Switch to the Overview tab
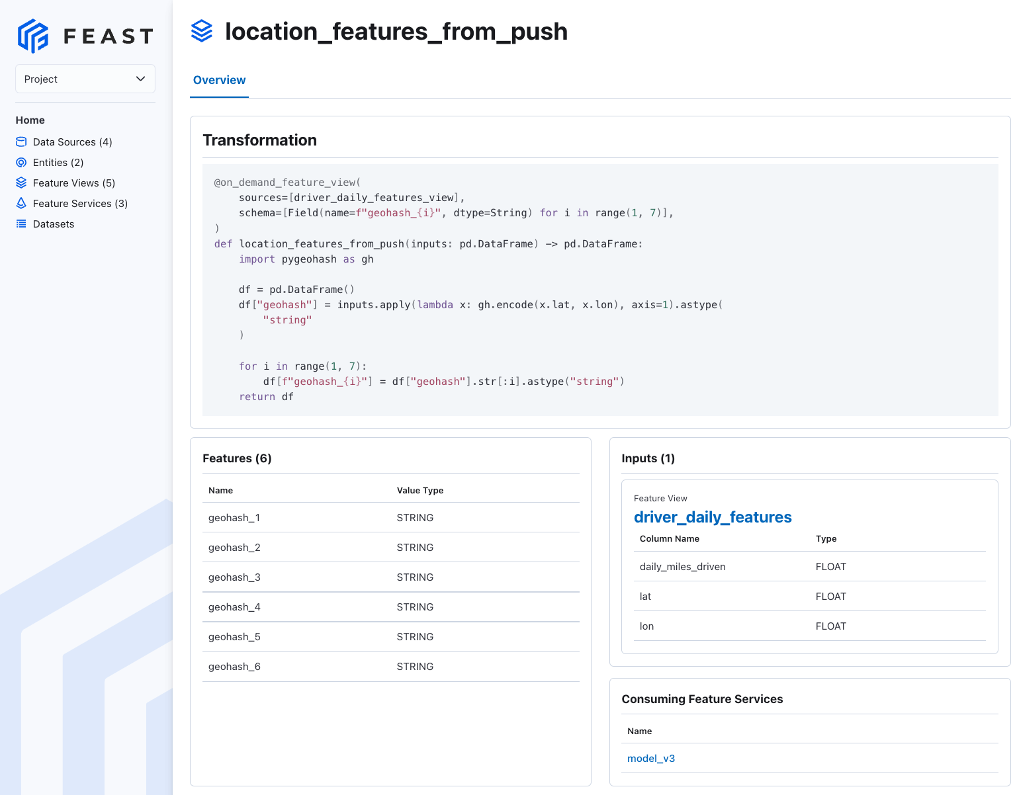 click(219, 80)
